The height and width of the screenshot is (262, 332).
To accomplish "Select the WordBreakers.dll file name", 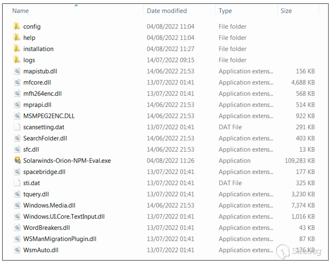I will coord(47,228).
